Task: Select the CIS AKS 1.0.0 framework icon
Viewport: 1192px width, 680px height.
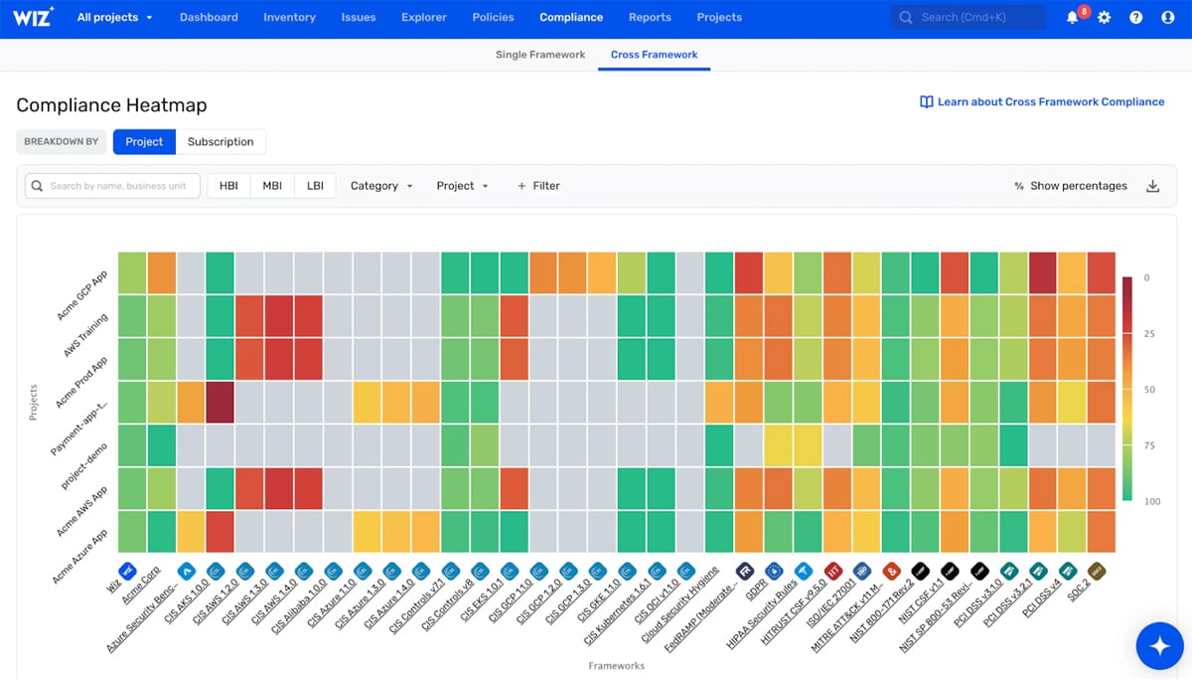Action: point(188,573)
